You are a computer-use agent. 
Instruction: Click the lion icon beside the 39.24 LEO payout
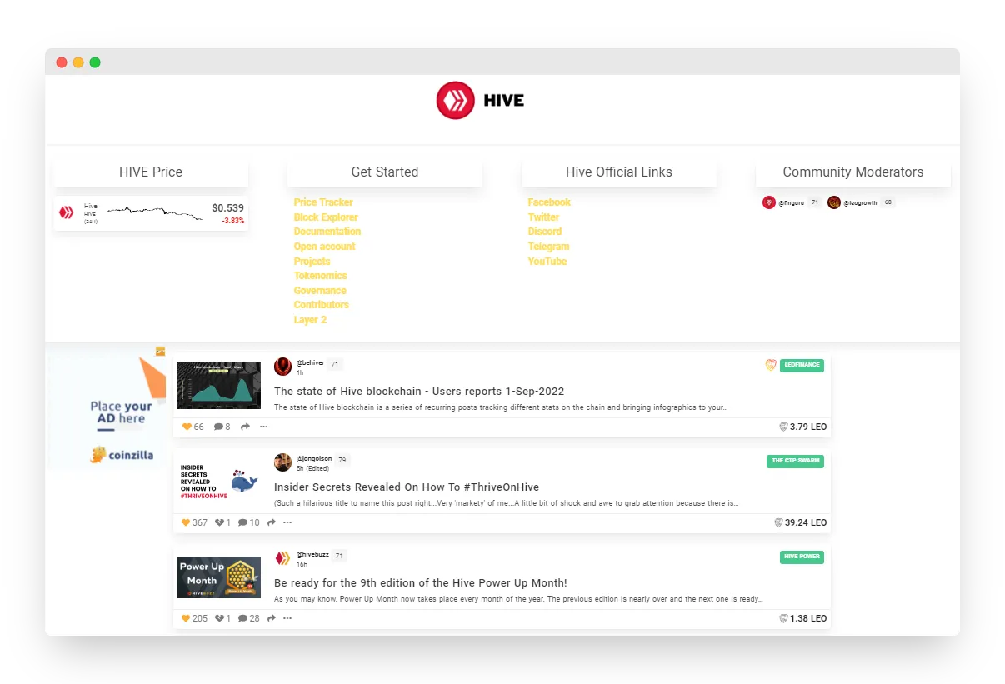(x=778, y=522)
